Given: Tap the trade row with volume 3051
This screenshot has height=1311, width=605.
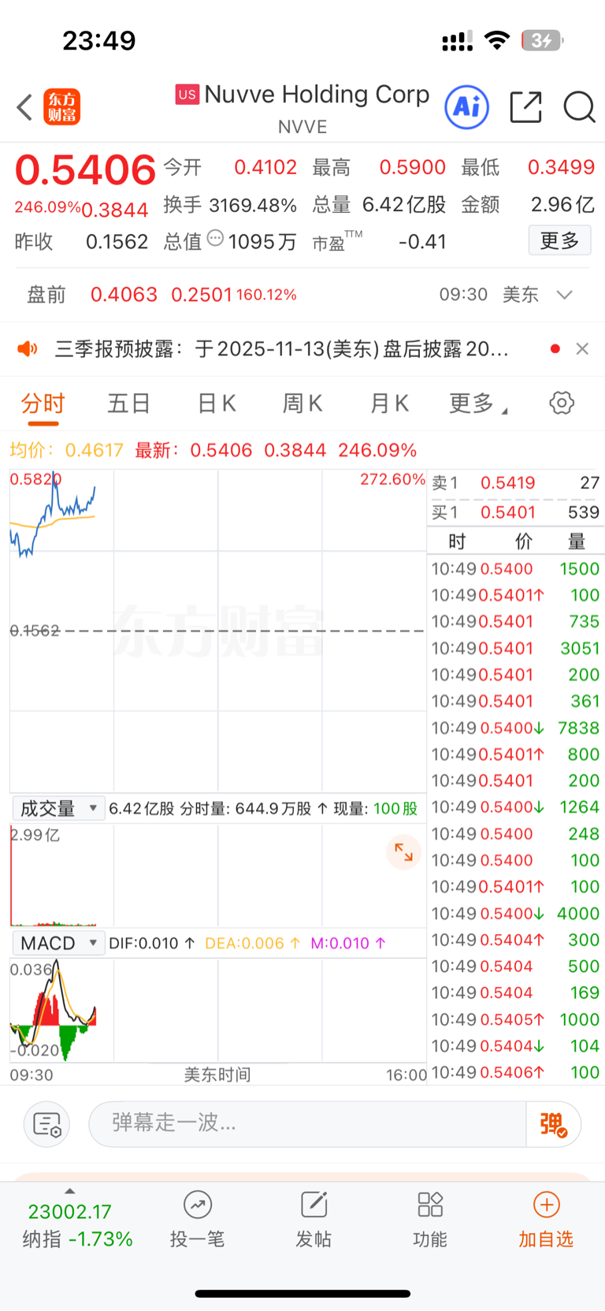Looking at the screenshot, I should click(516, 648).
